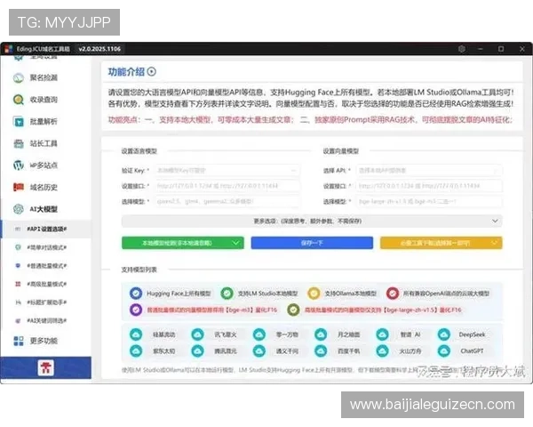Click the 功能介绍 heading text
Screen dimensions: 533x427
126,72
